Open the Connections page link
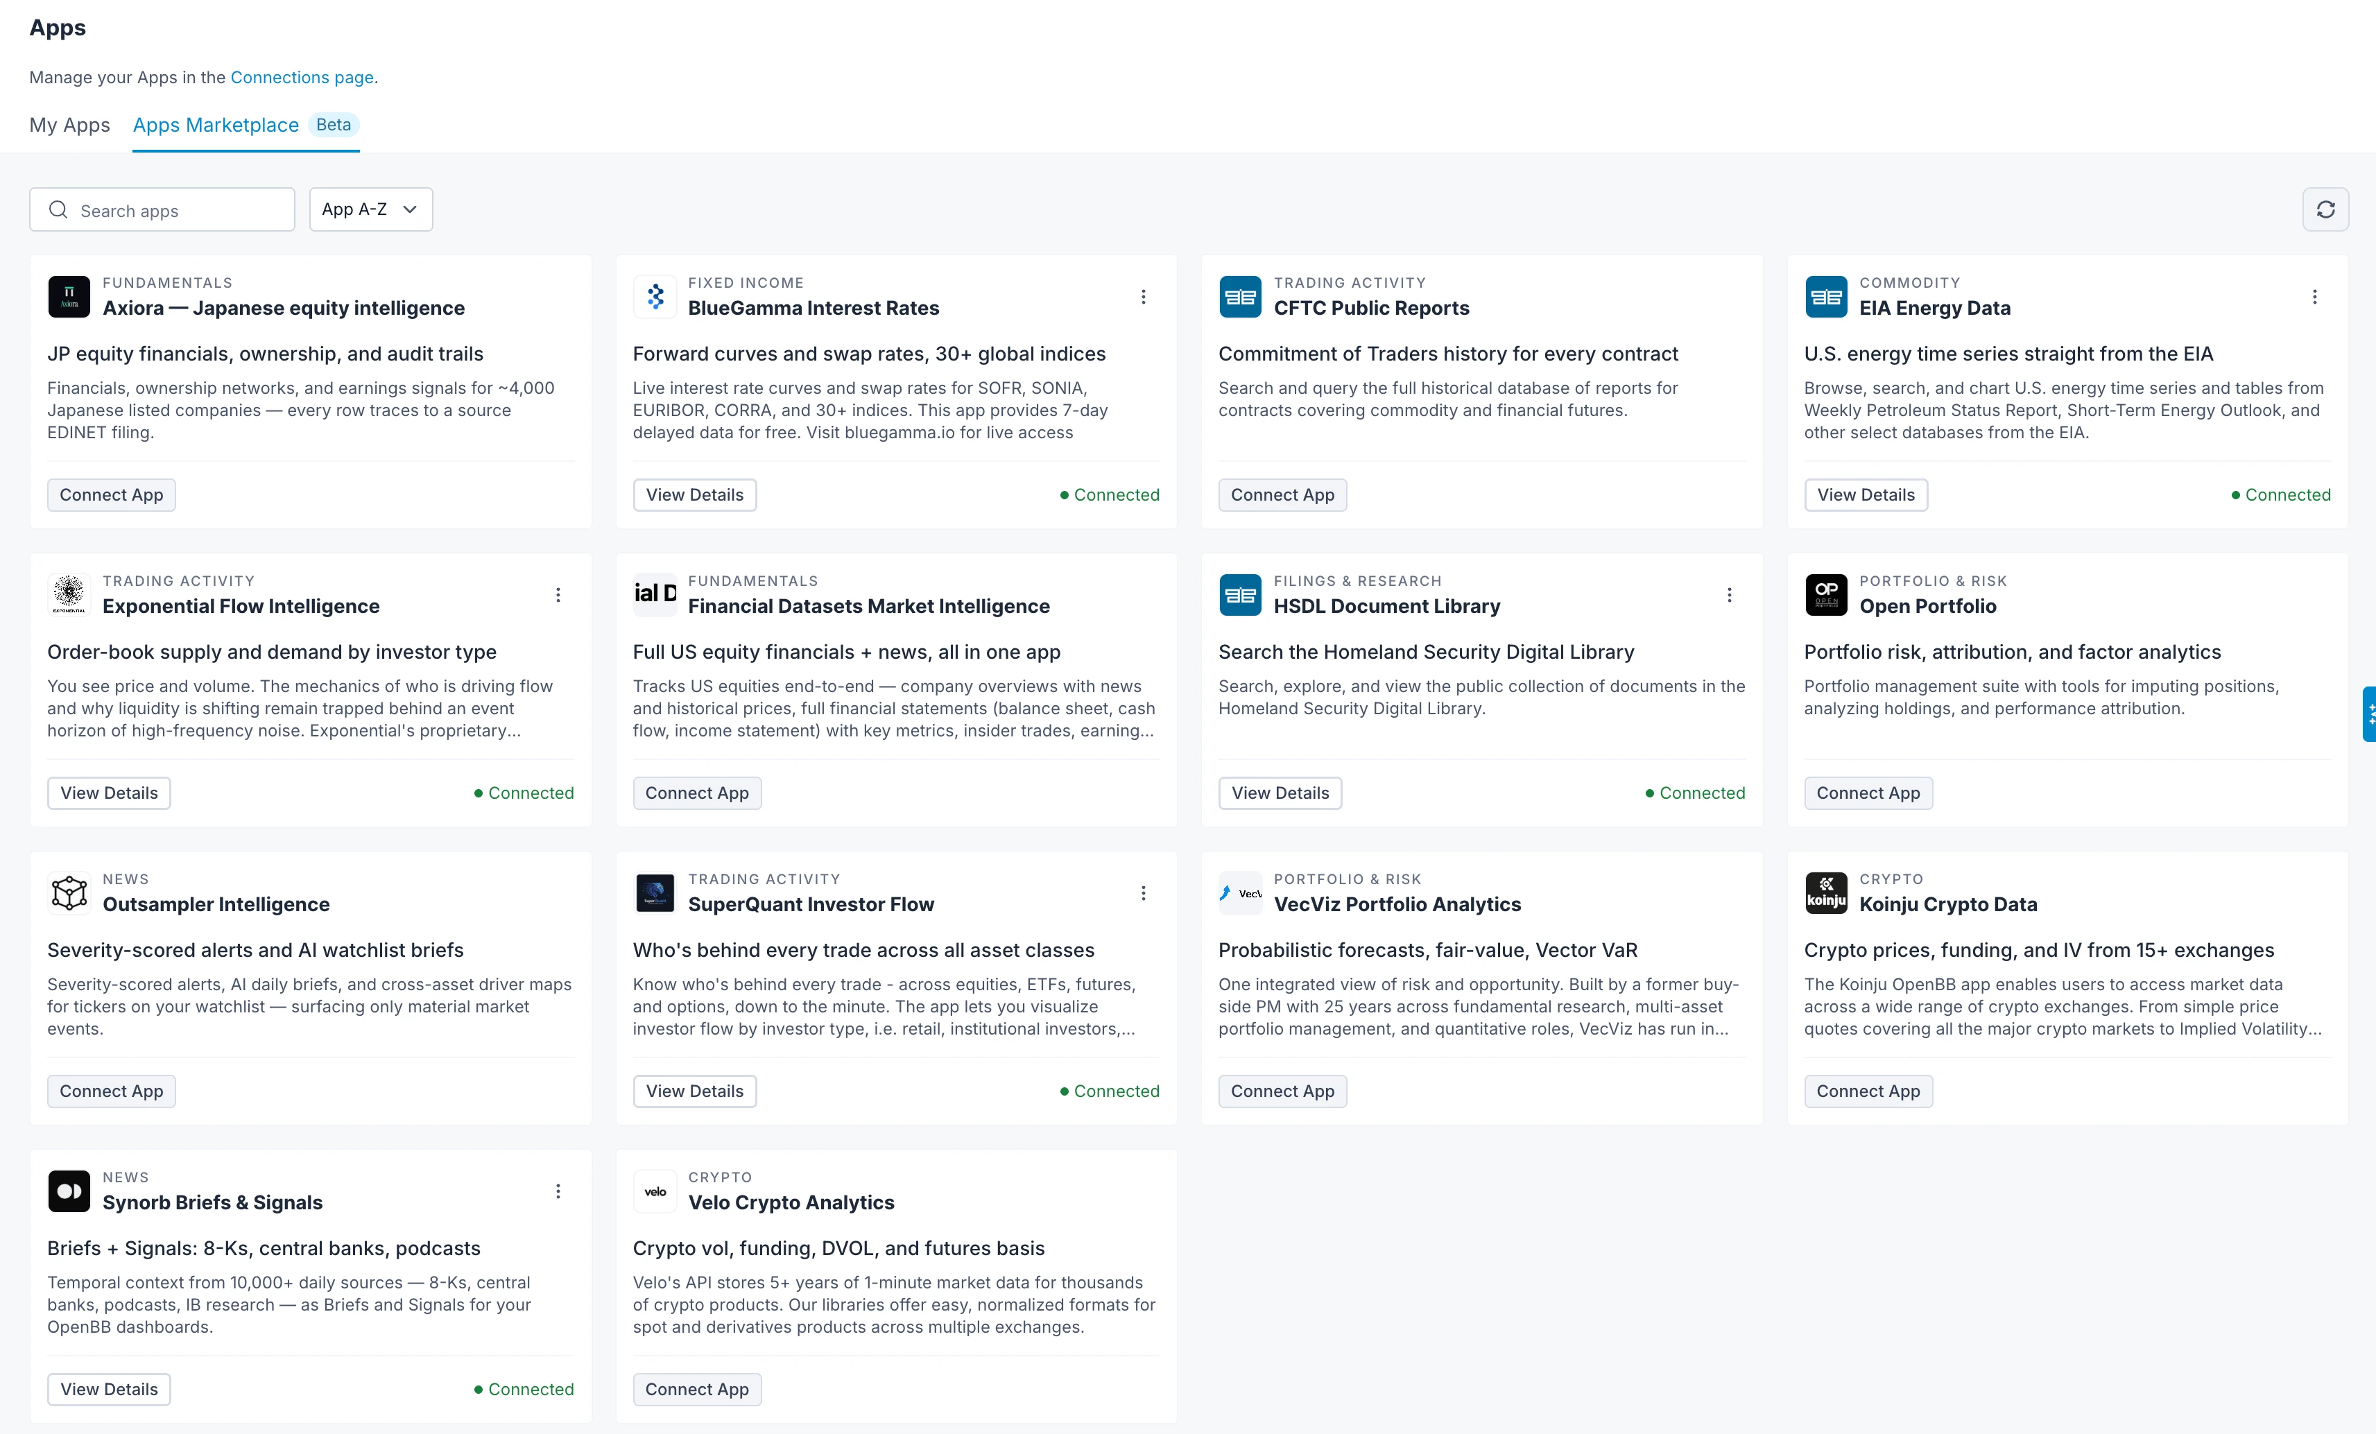The height and width of the screenshot is (1434, 2376). click(x=302, y=77)
